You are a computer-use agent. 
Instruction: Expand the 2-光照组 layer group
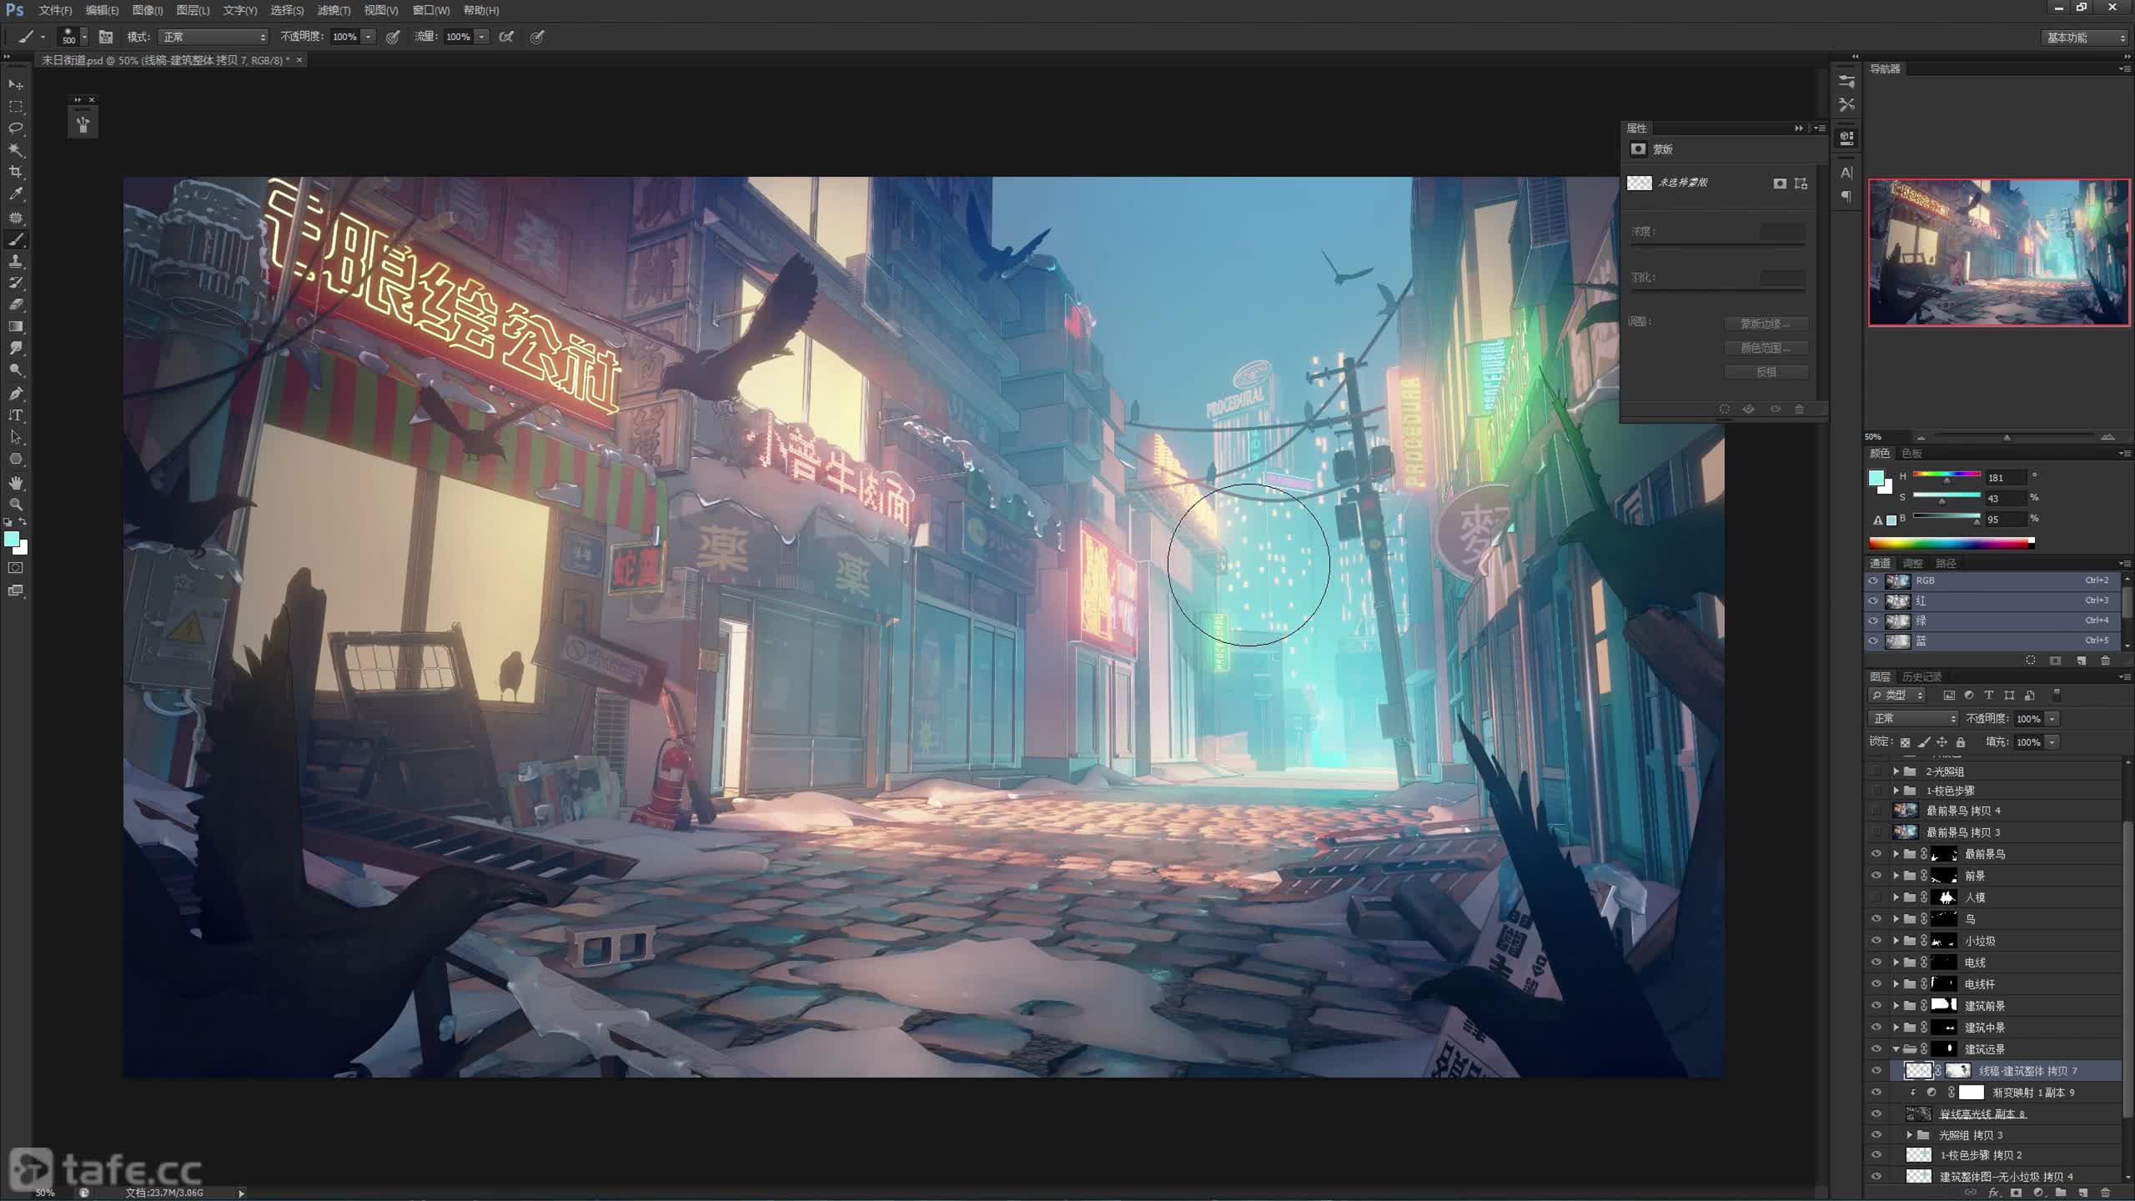point(1896,771)
